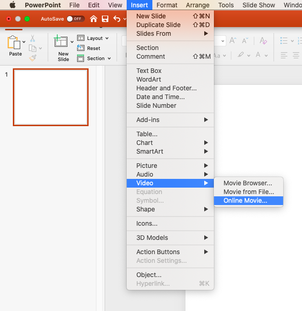Choose Movie from File... option
The width and height of the screenshot is (302, 311).
(248, 192)
